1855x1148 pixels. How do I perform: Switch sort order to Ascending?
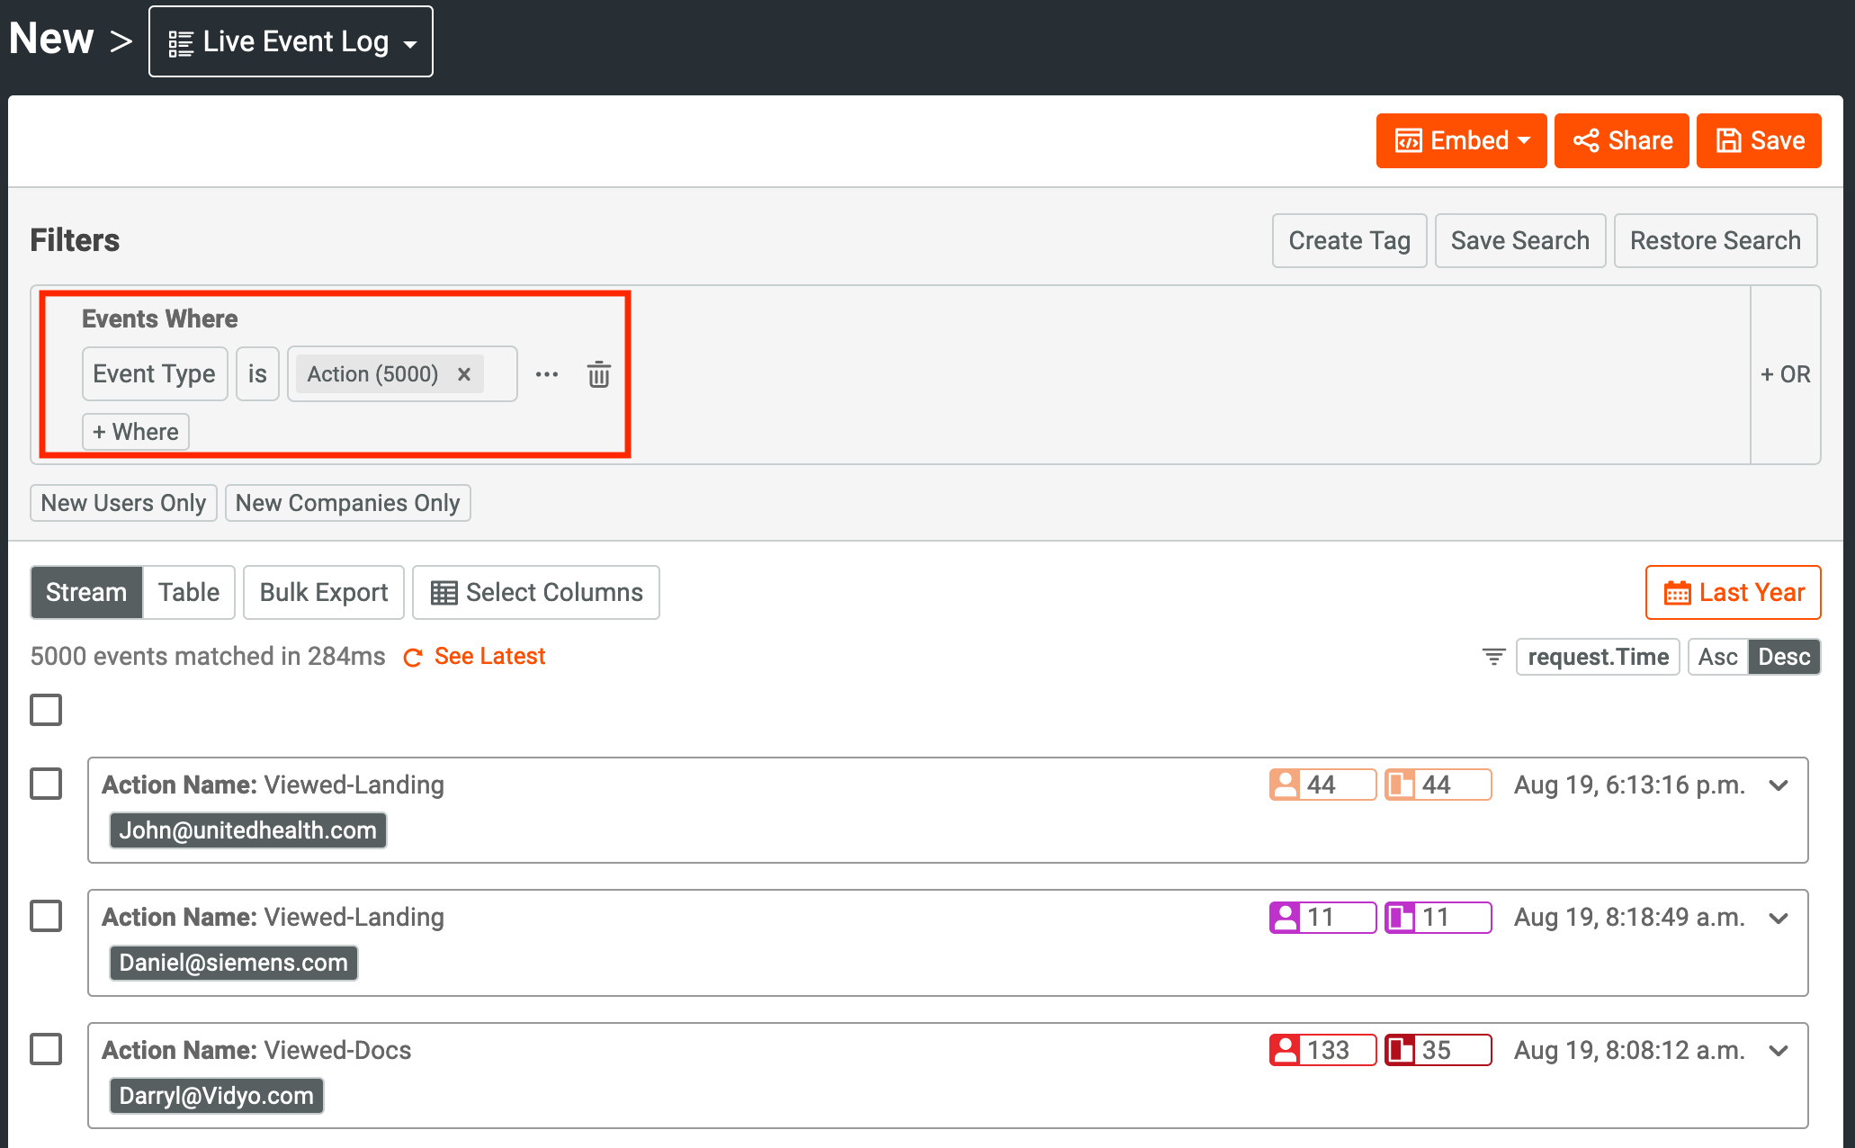1716,656
